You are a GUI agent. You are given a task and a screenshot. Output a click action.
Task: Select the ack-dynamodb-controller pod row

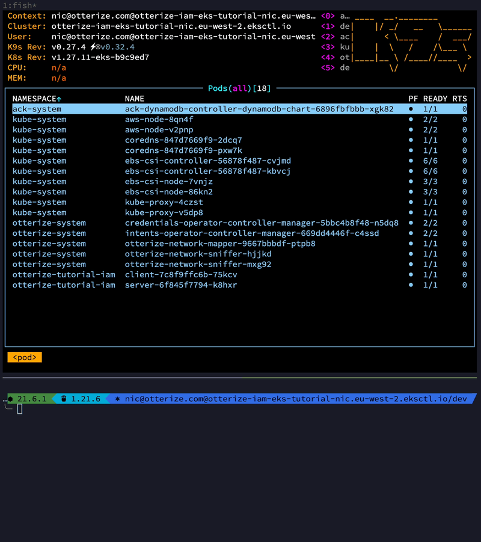pyautogui.click(x=239, y=109)
